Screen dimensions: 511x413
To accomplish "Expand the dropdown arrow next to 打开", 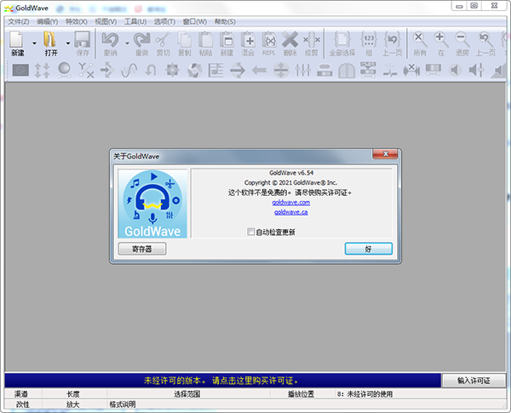I will (x=68, y=43).
